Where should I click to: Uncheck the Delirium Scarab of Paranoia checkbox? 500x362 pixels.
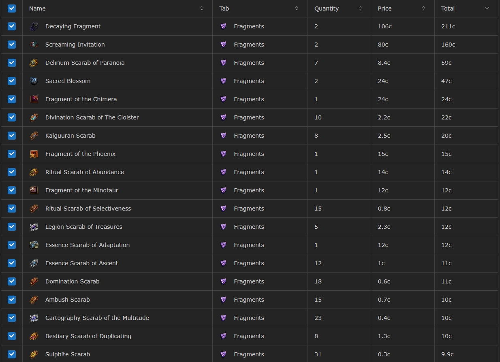(12, 63)
